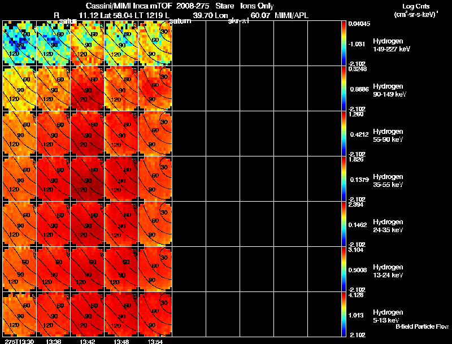Click the '4.128' colorbar maximum value
Image resolution: width=452 pixels, height=344 pixels.
[x=356, y=295]
